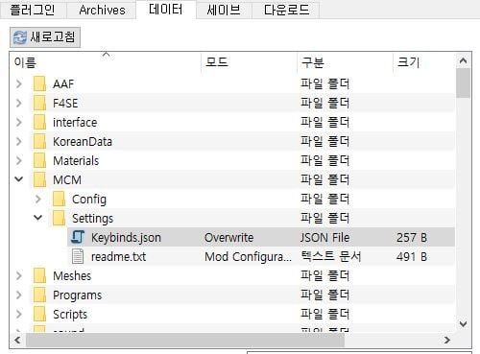Click the Meshes folder icon
Viewport: 480px width, 354px height.
tap(39, 275)
